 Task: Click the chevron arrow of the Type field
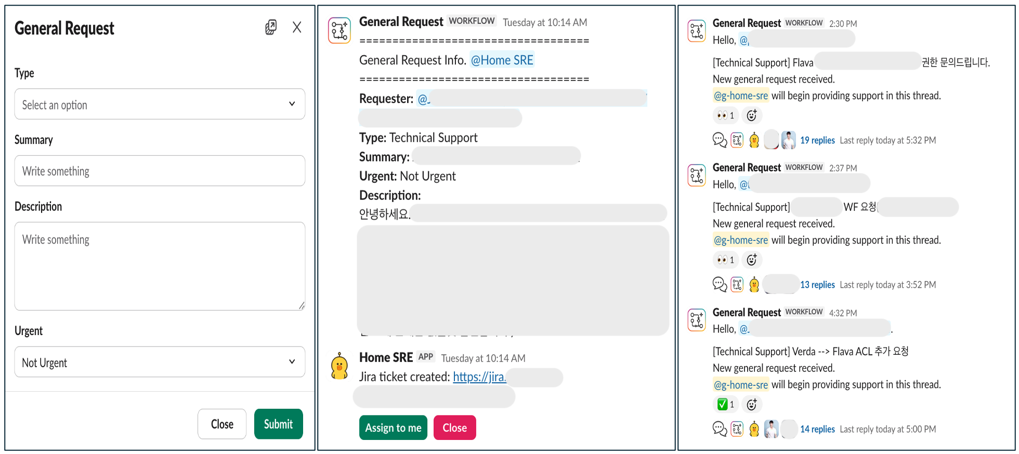(x=292, y=104)
